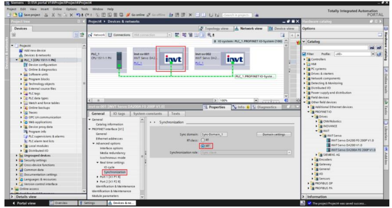Click the Zoom magnifier icon in network toolbar

point(209,35)
